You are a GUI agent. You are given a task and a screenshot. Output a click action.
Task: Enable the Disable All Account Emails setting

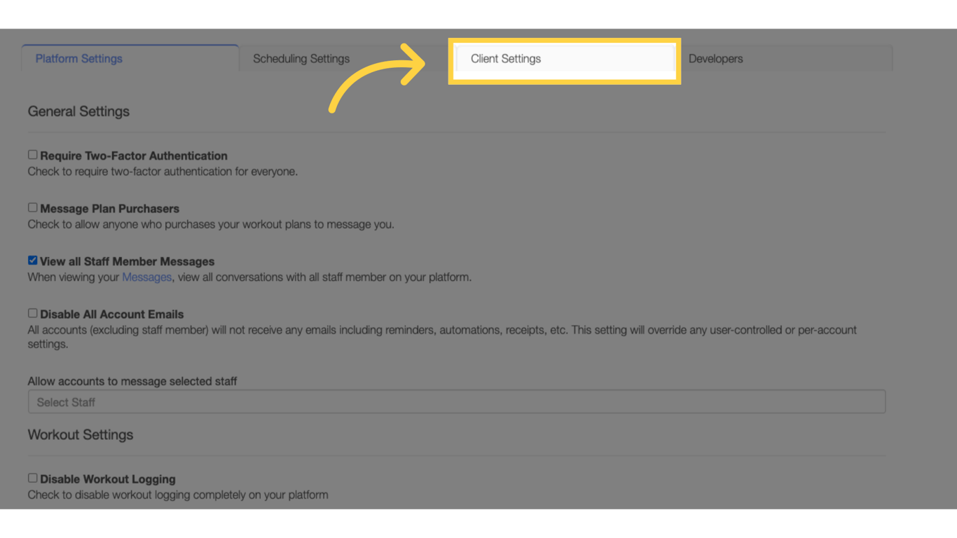(32, 312)
